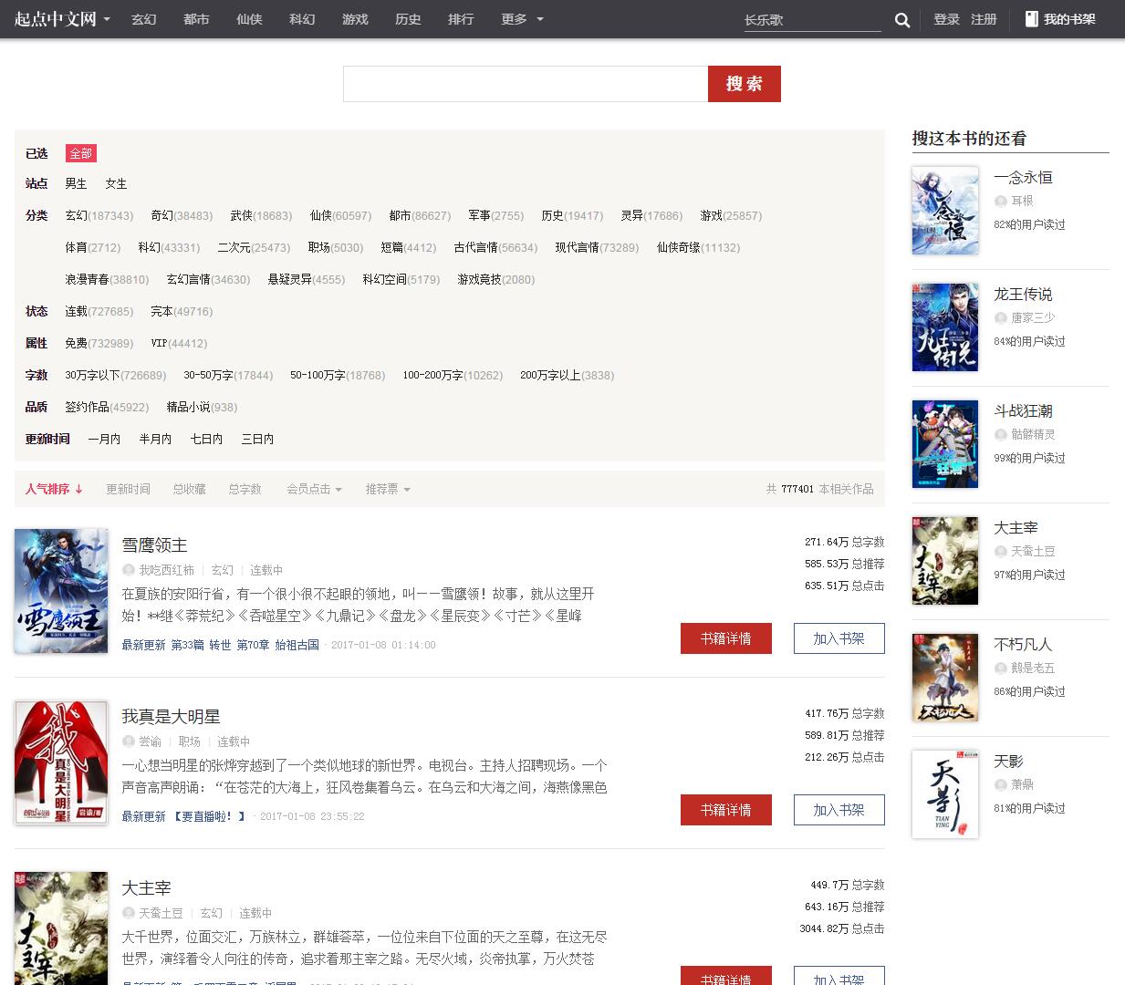Click 登录 link in header
The height and width of the screenshot is (985, 1125).
pyautogui.click(x=946, y=19)
